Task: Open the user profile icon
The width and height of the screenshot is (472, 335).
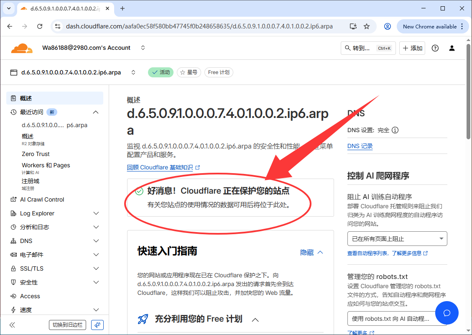Action: point(452,48)
